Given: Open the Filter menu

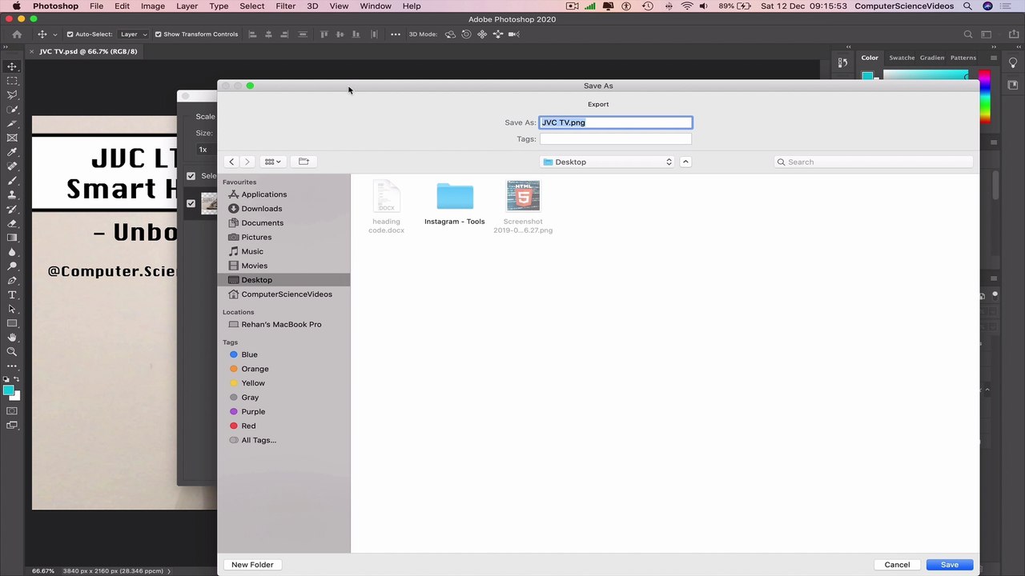Looking at the screenshot, I should pos(286,6).
